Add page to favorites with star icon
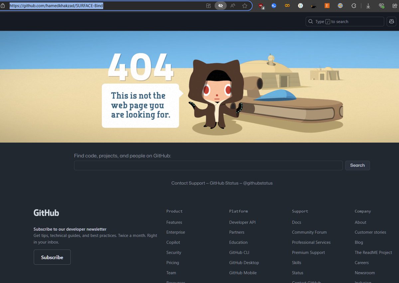 tap(245, 6)
